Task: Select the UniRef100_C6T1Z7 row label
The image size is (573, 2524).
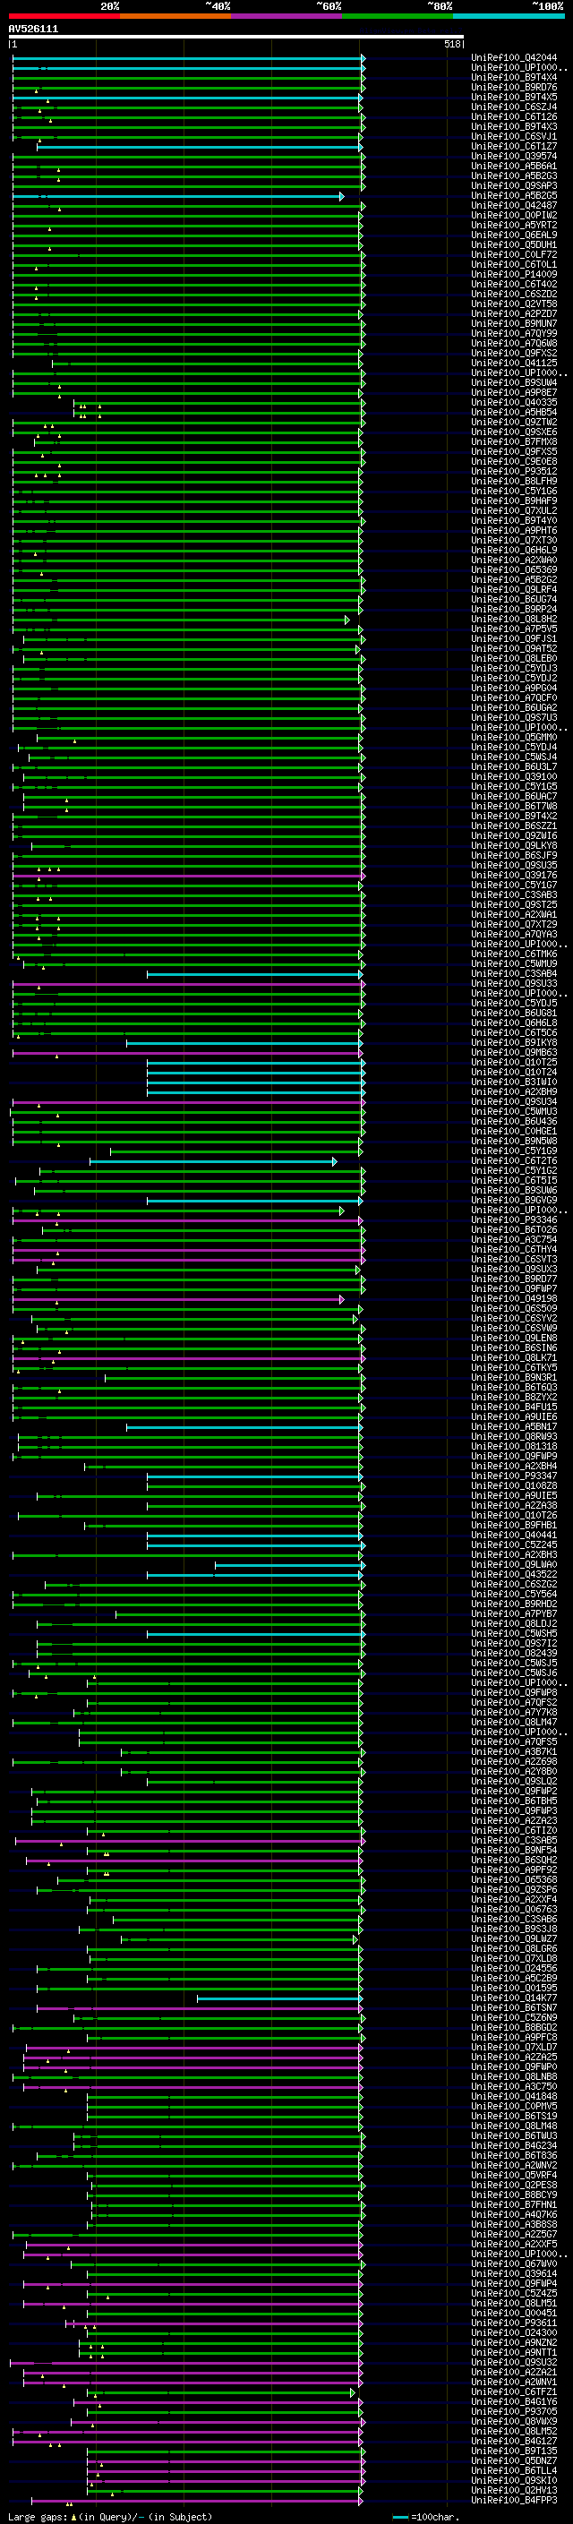Action: click(514, 146)
